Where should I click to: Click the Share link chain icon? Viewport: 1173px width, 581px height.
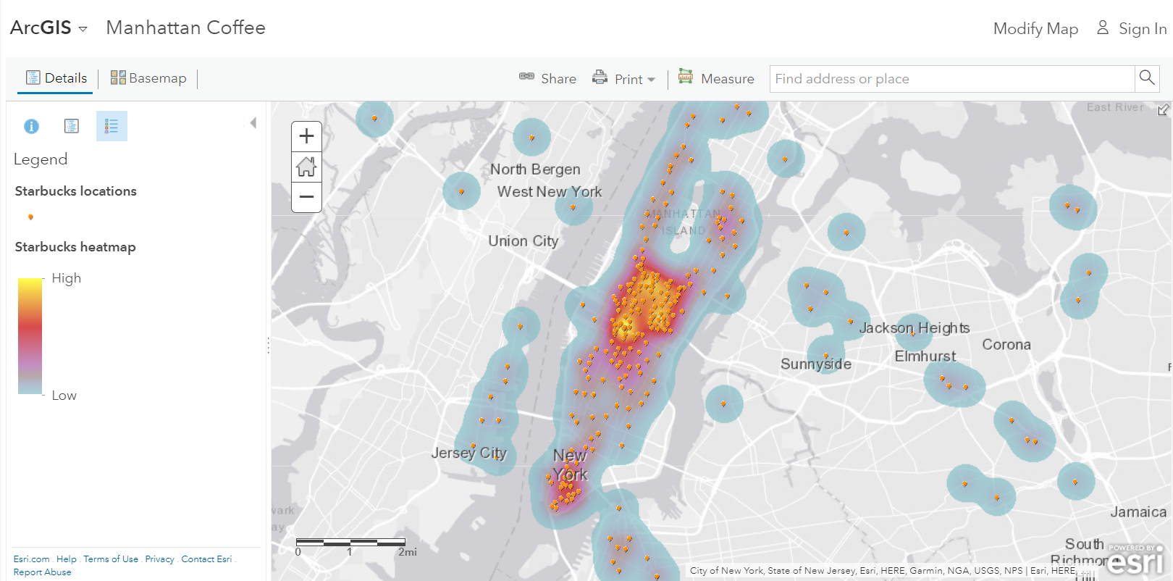click(x=526, y=76)
